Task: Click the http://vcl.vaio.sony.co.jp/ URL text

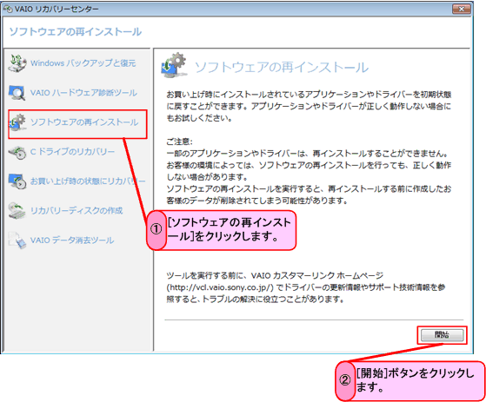Action: click(x=220, y=287)
